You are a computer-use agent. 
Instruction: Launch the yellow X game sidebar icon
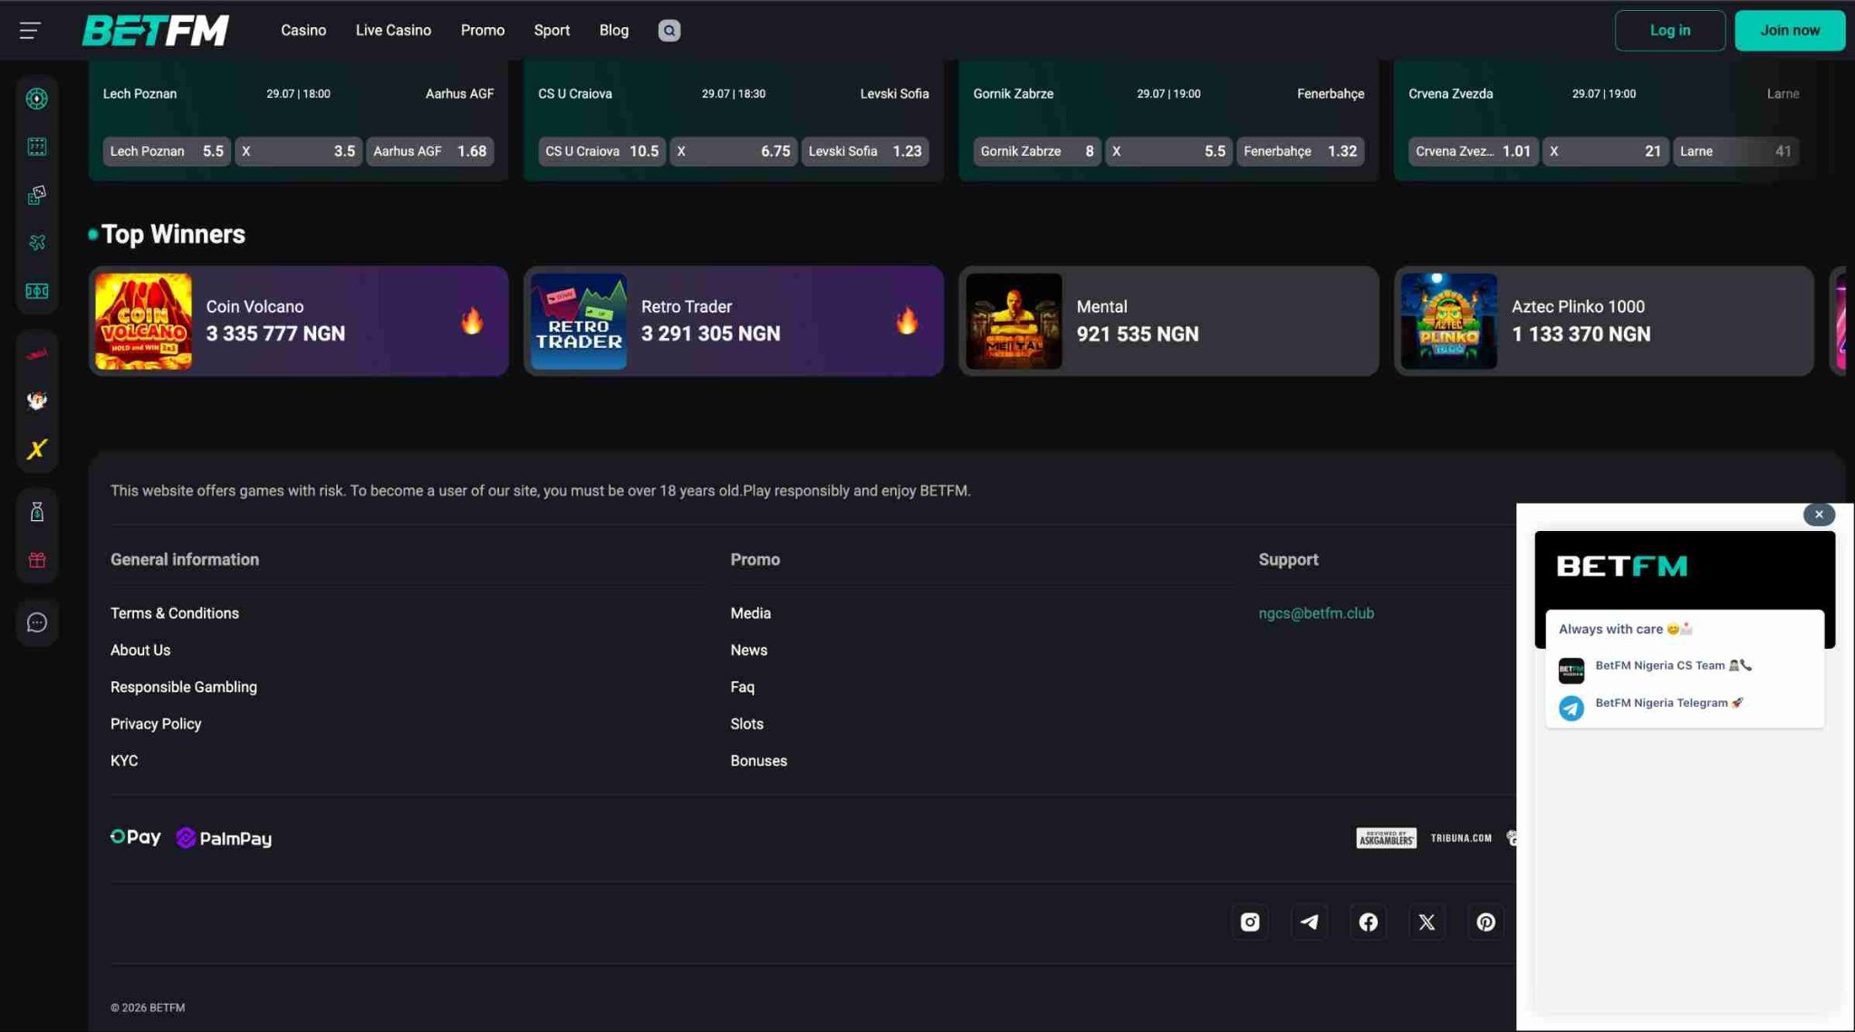tap(37, 449)
